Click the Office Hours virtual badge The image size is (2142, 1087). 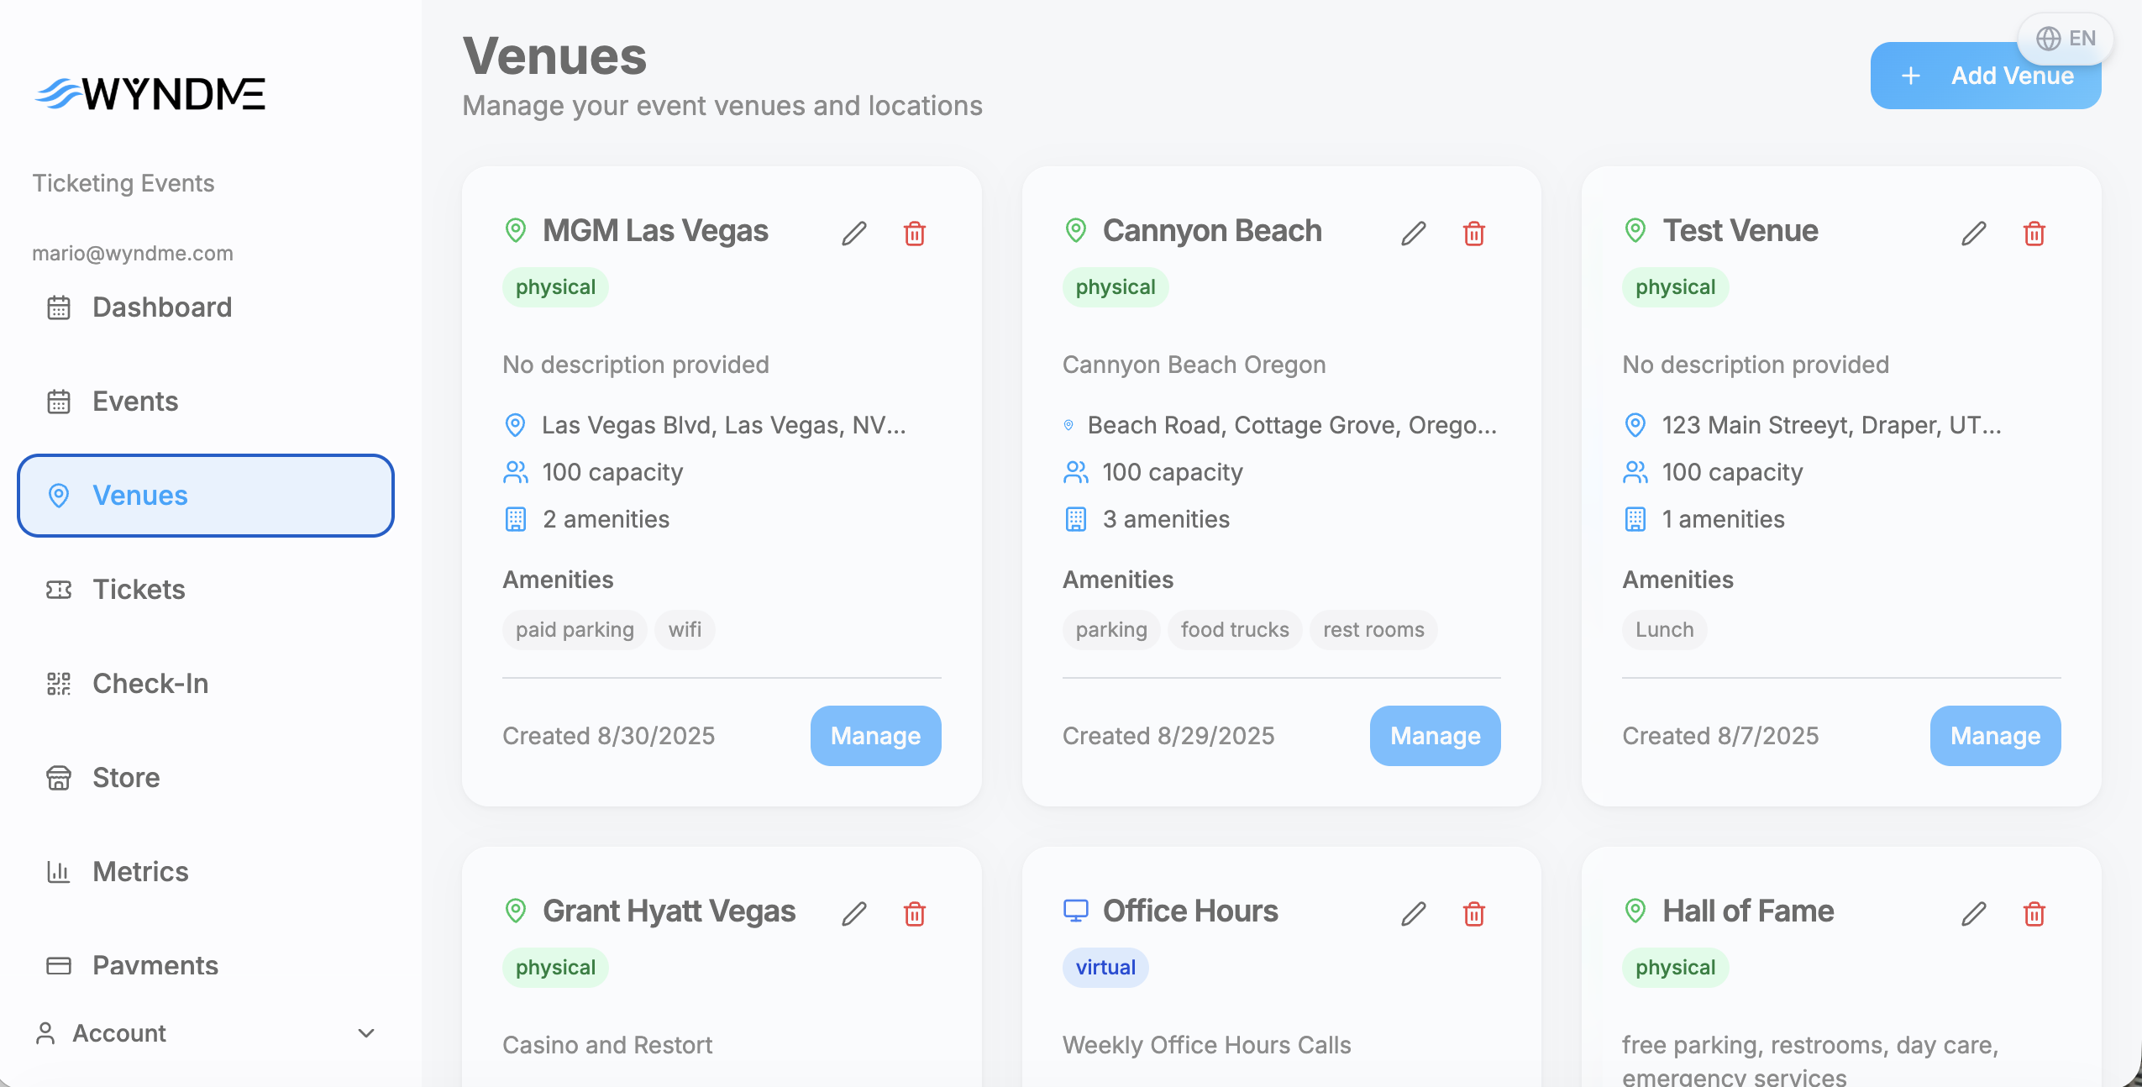(1105, 968)
